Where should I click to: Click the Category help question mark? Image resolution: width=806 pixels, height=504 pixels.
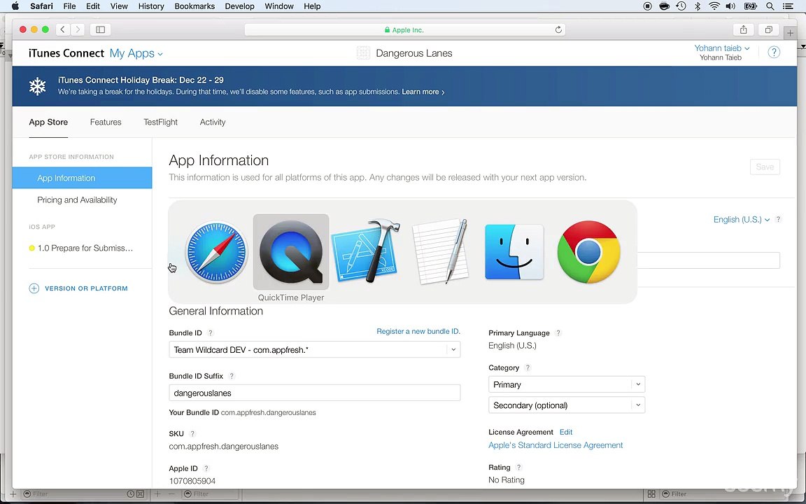click(x=528, y=367)
